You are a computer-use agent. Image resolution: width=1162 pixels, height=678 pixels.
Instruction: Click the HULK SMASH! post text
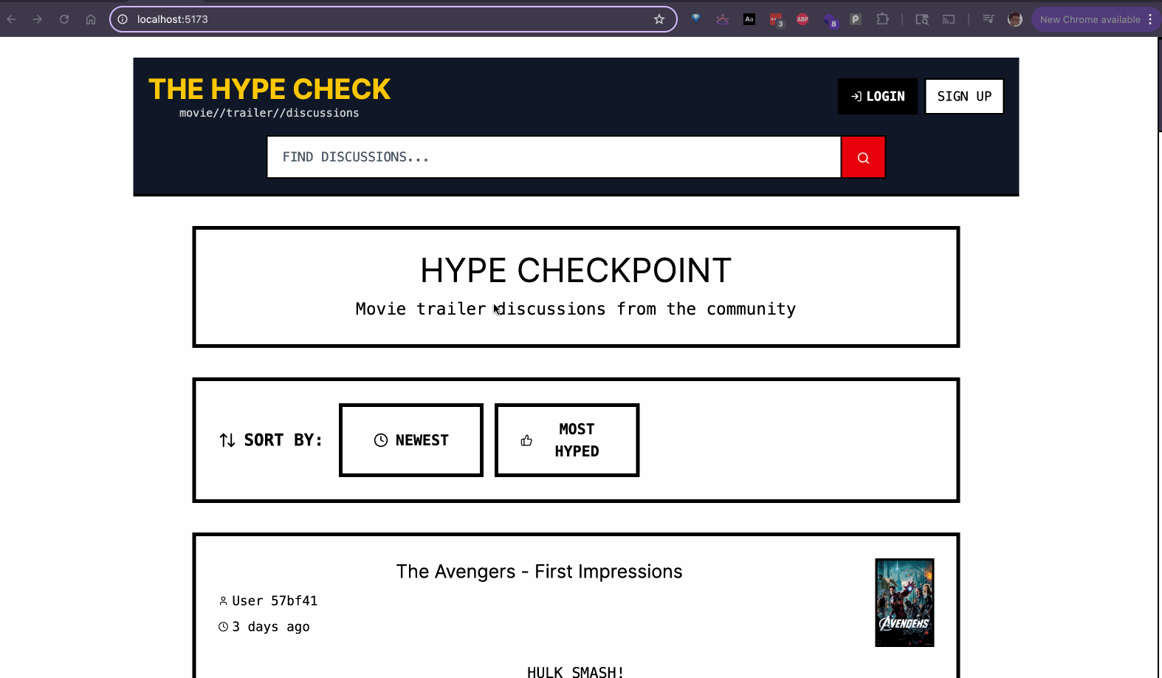(576, 671)
